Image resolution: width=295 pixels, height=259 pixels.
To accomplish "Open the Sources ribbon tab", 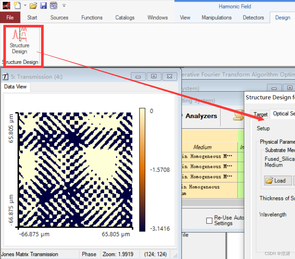I will (59, 17).
